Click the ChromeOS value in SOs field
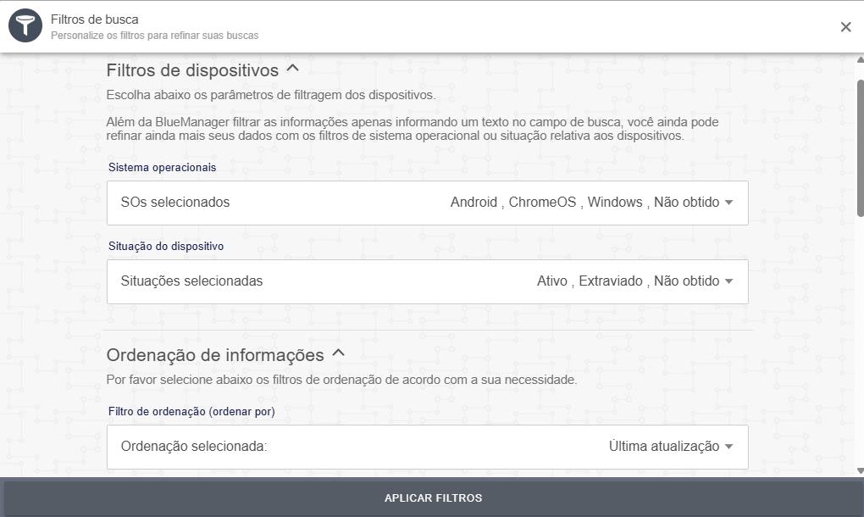864x517 pixels. tap(542, 203)
